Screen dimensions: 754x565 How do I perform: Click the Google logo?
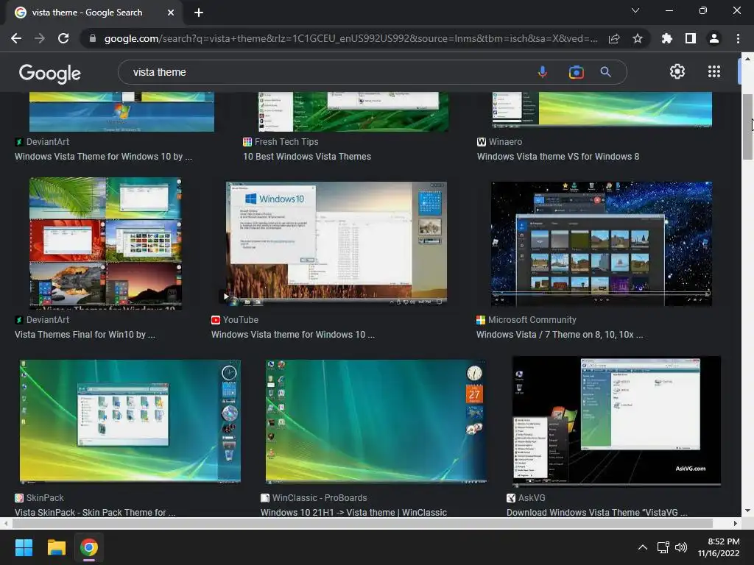click(50, 73)
